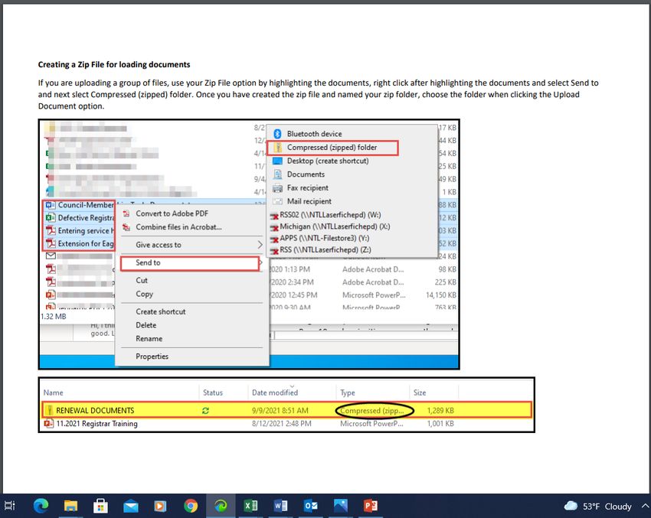Click the green sync status icon

(205, 411)
